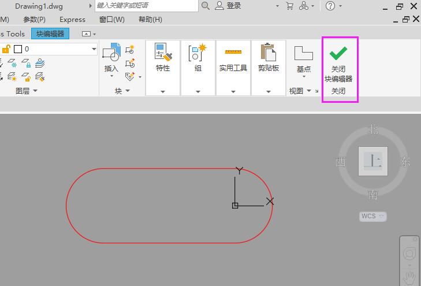Expand the 视图 (View) panel arrow
The height and width of the screenshot is (286, 421).
[x=309, y=91]
